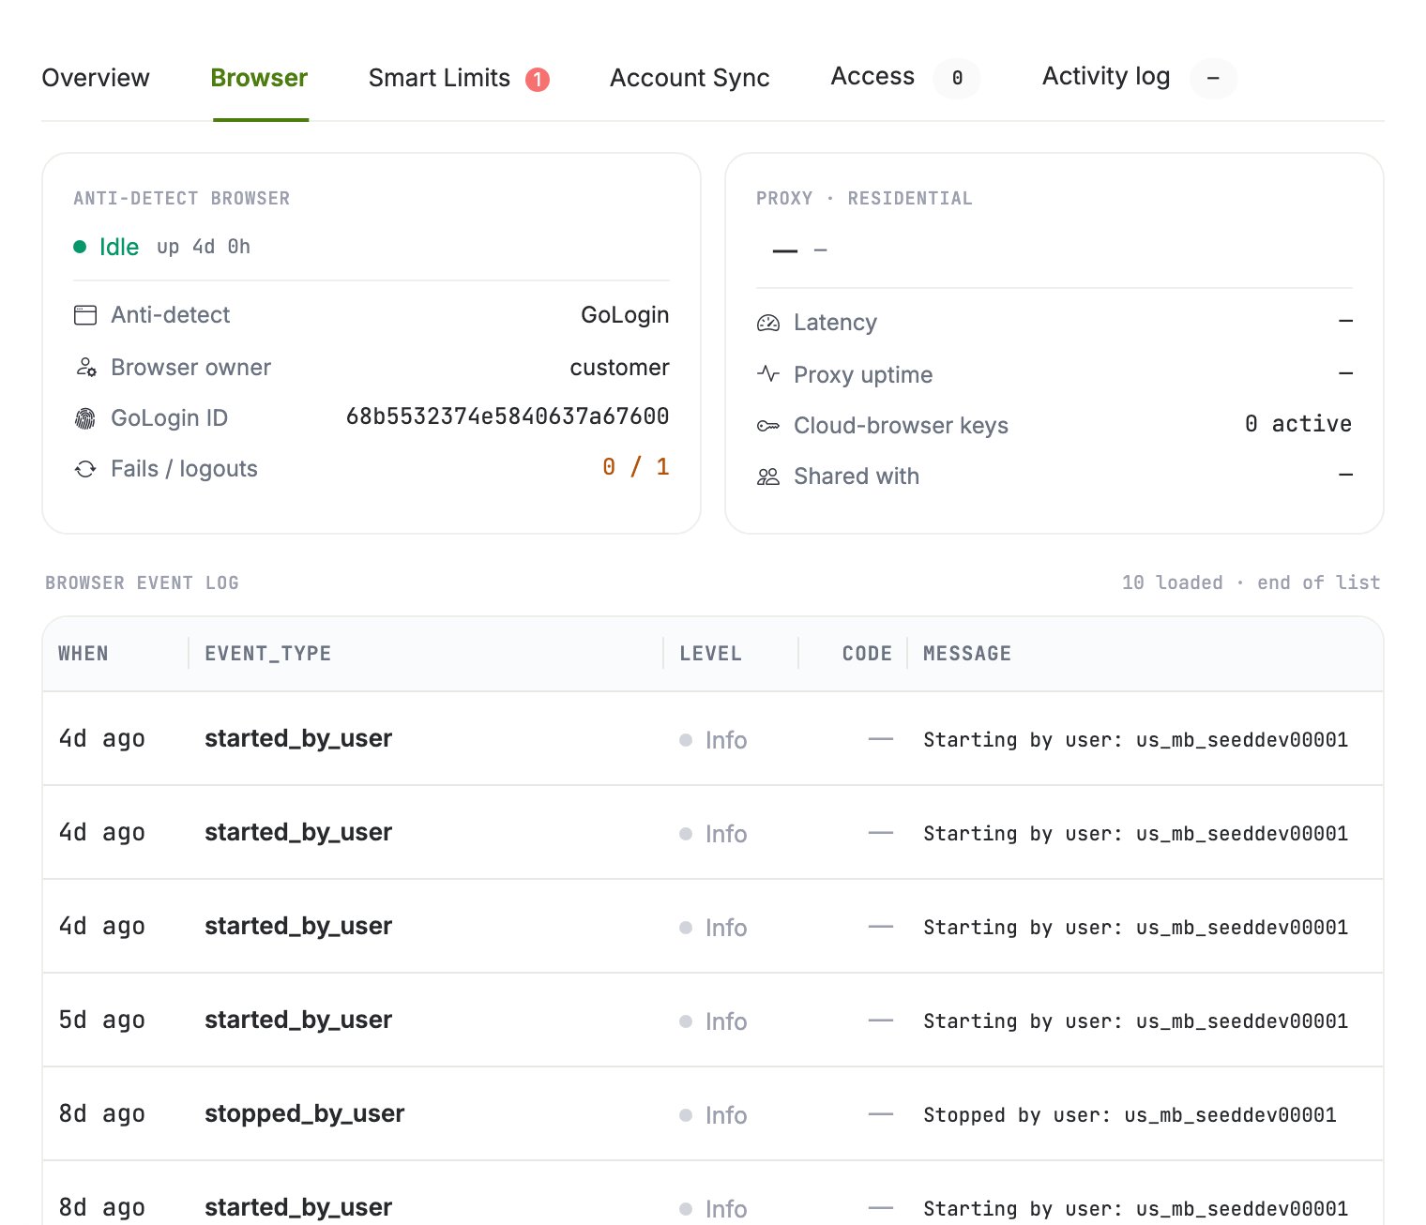Click the Fails / logouts refresh icon

pyautogui.click(x=85, y=469)
